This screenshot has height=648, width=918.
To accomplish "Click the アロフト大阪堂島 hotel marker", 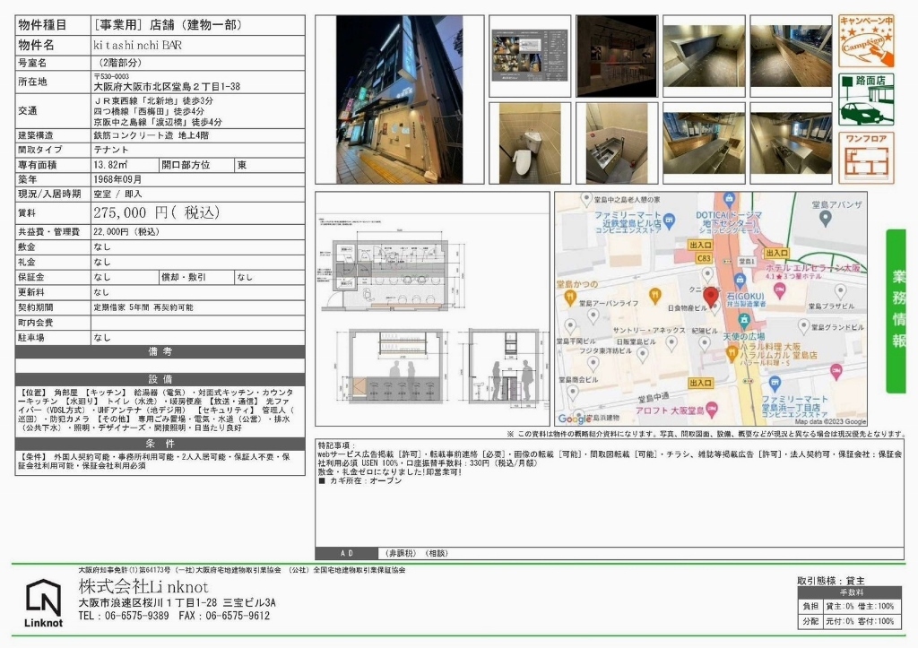I will click(x=712, y=410).
